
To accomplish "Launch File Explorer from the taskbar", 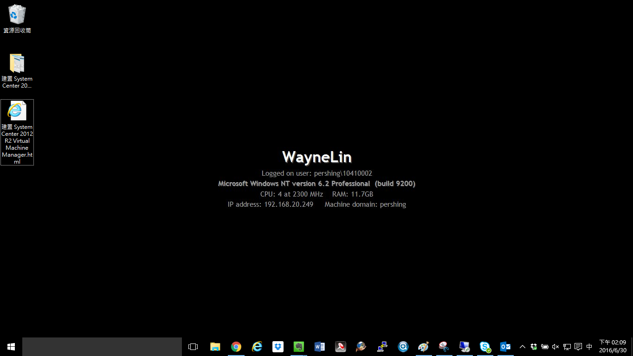I will pyautogui.click(x=215, y=347).
